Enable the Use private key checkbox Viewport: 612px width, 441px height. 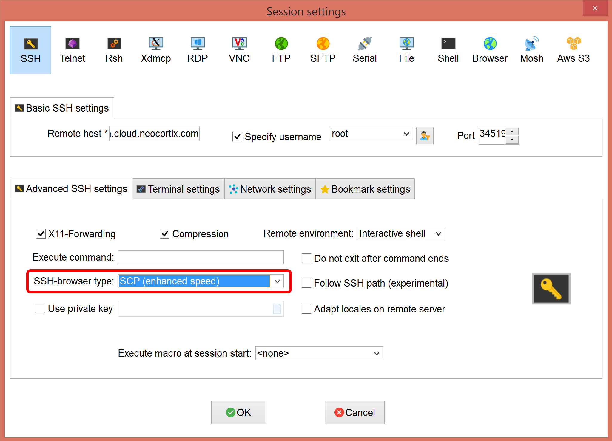pos(40,308)
